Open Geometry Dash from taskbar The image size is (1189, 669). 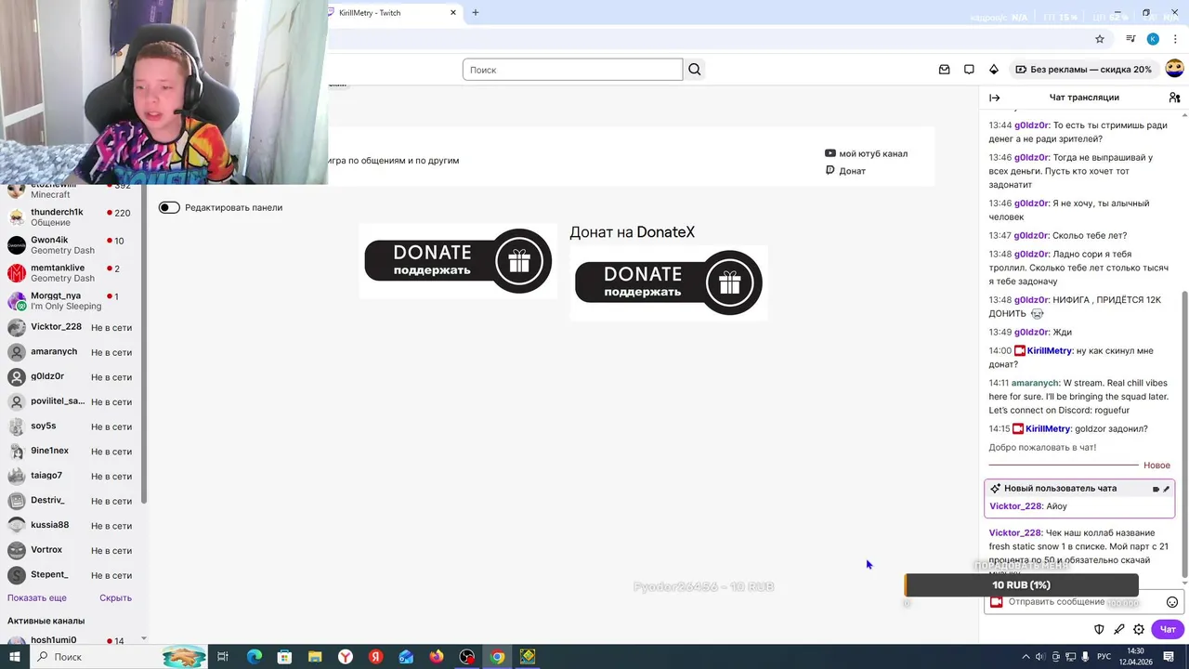pos(528,657)
